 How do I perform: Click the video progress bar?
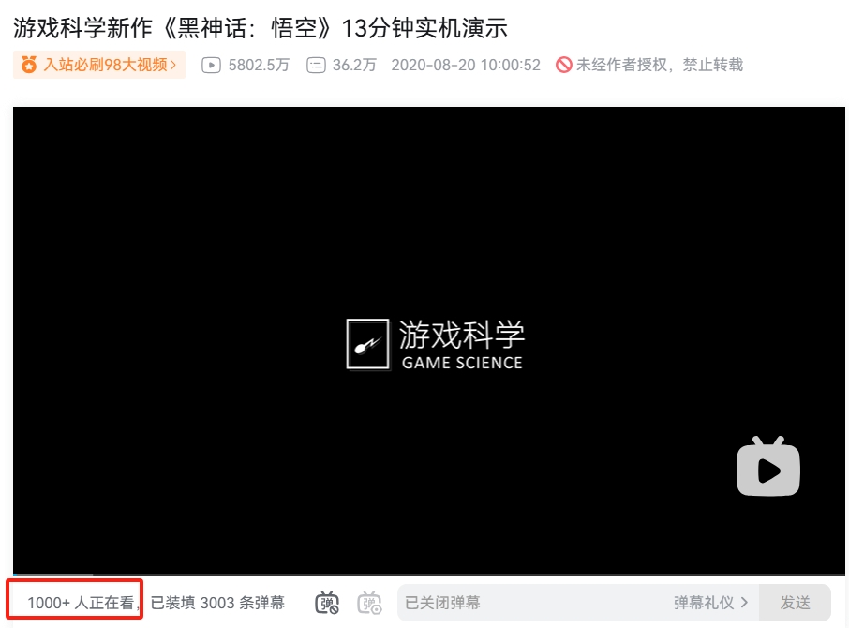coord(429,574)
